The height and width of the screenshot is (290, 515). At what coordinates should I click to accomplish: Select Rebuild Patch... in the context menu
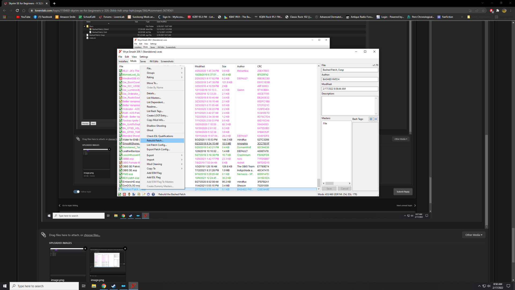tap(162, 140)
